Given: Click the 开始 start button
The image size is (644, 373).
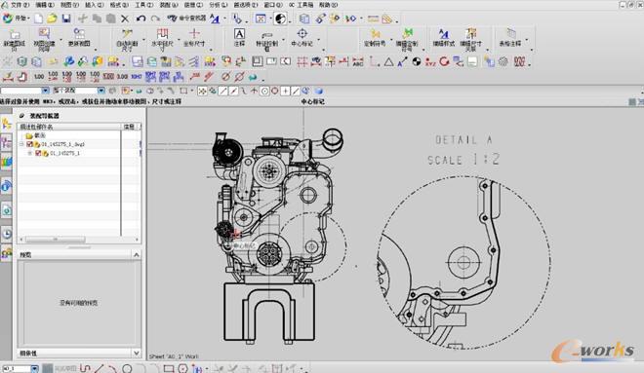Looking at the screenshot, I should coord(16,19).
